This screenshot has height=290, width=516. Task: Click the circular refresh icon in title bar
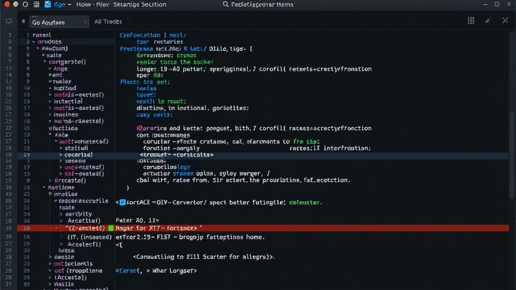[x=25, y=4]
